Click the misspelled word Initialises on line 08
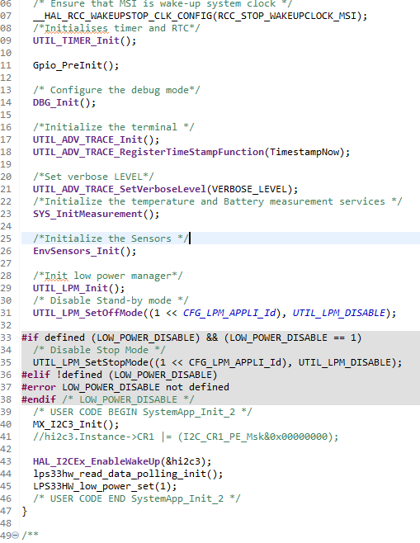Screen dimensions: 420x543 (x=76, y=28)
